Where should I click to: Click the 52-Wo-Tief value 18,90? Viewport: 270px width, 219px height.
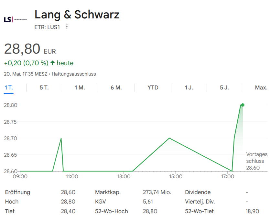point(252,211)
